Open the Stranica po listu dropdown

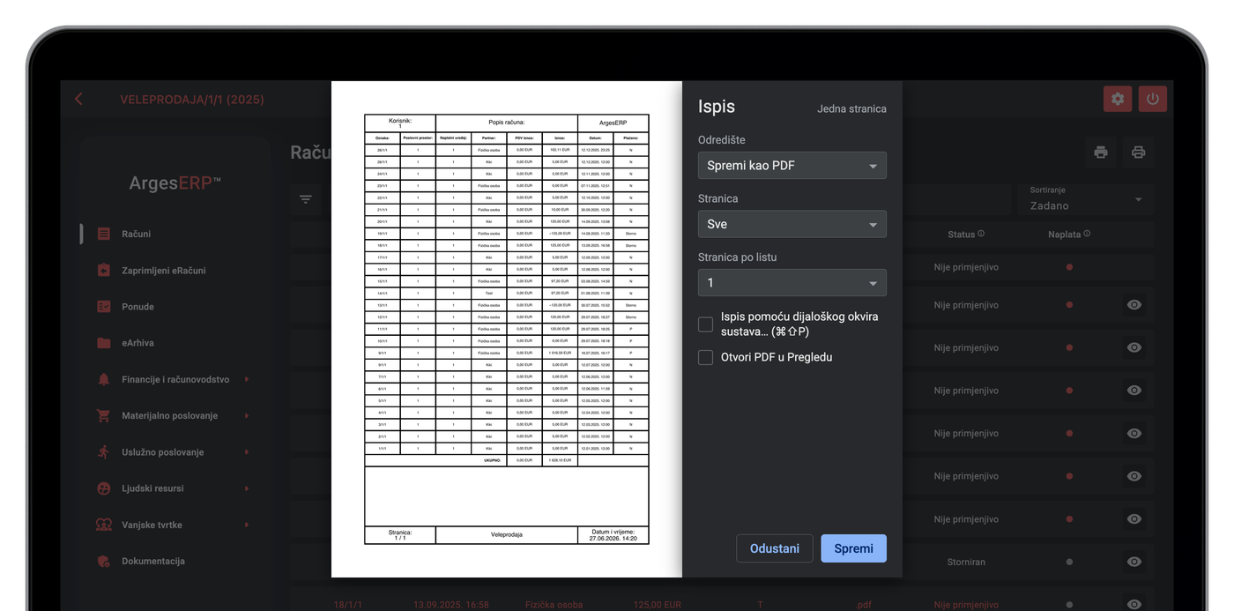792,283
